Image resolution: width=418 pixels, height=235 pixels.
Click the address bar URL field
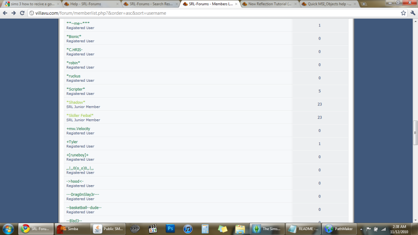click(x=204, y=13)
